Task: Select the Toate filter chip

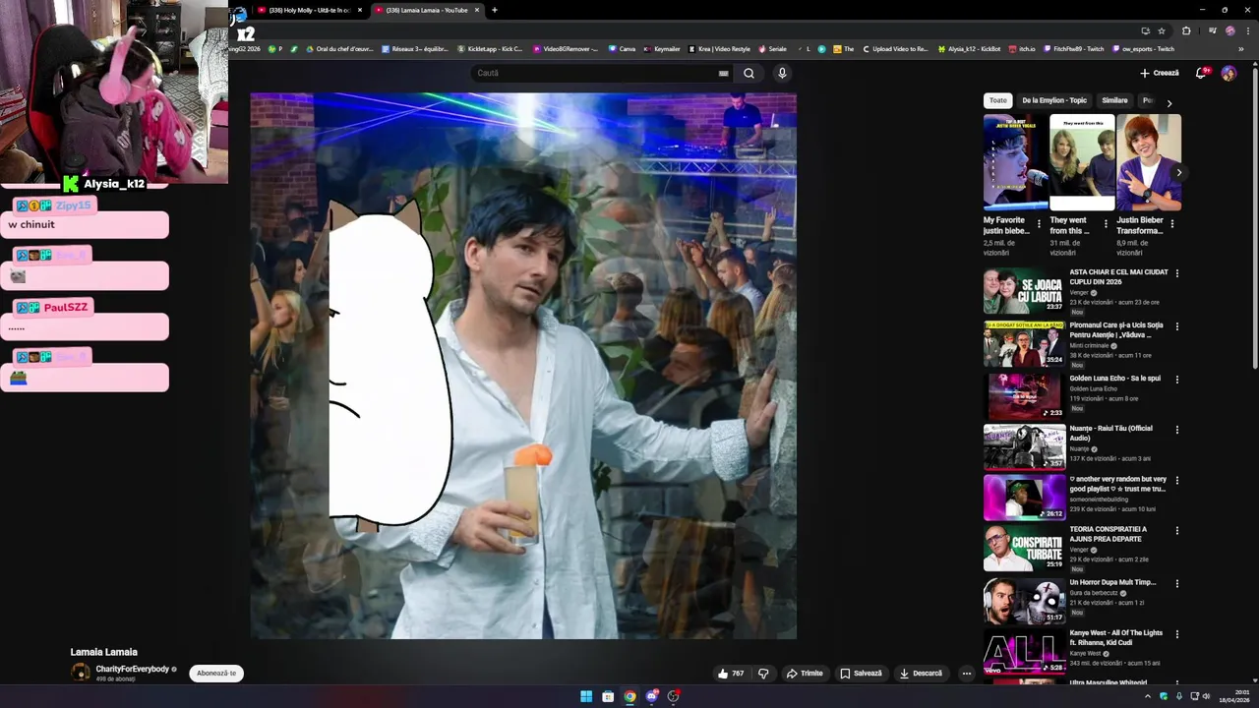Action: [998, 100]
